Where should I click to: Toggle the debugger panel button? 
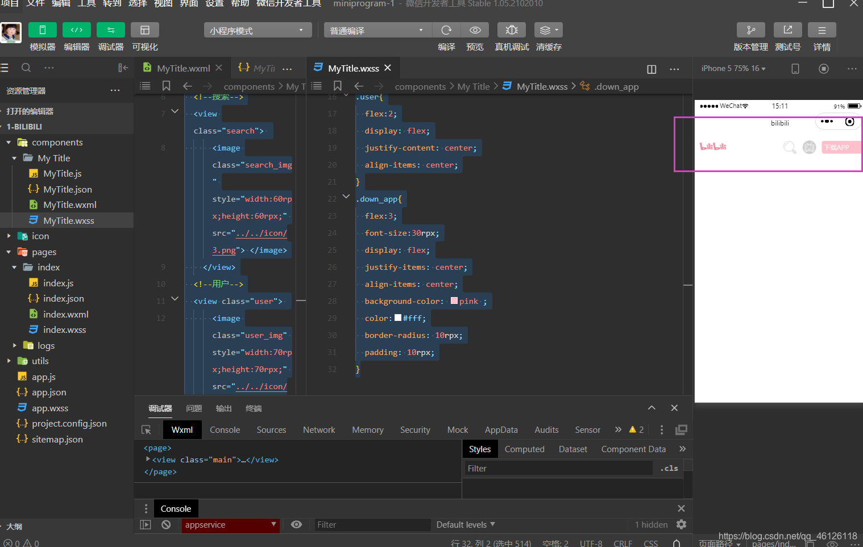coord(111,30)
